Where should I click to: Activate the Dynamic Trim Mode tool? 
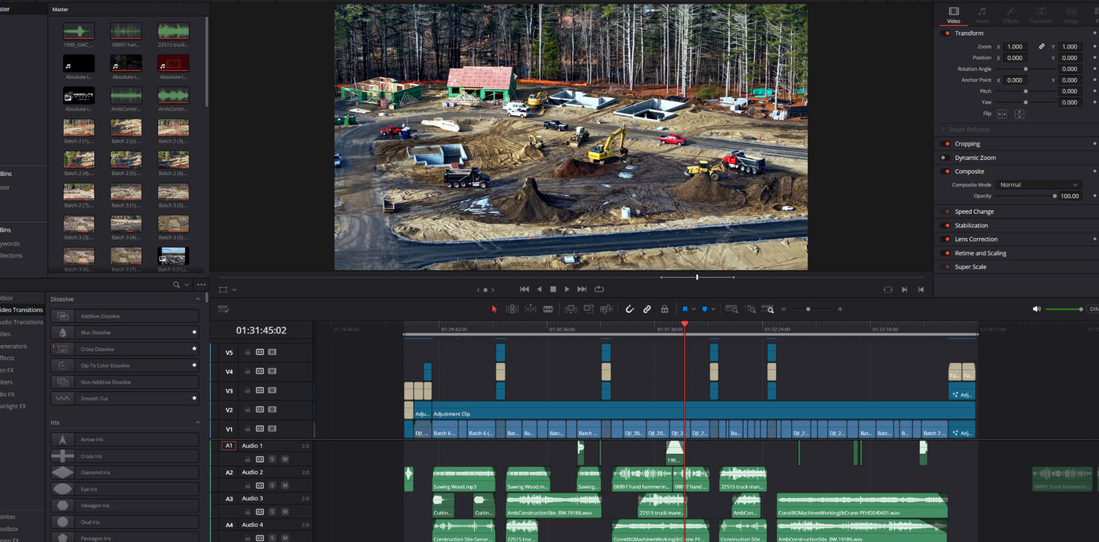(x=531, y=309)
